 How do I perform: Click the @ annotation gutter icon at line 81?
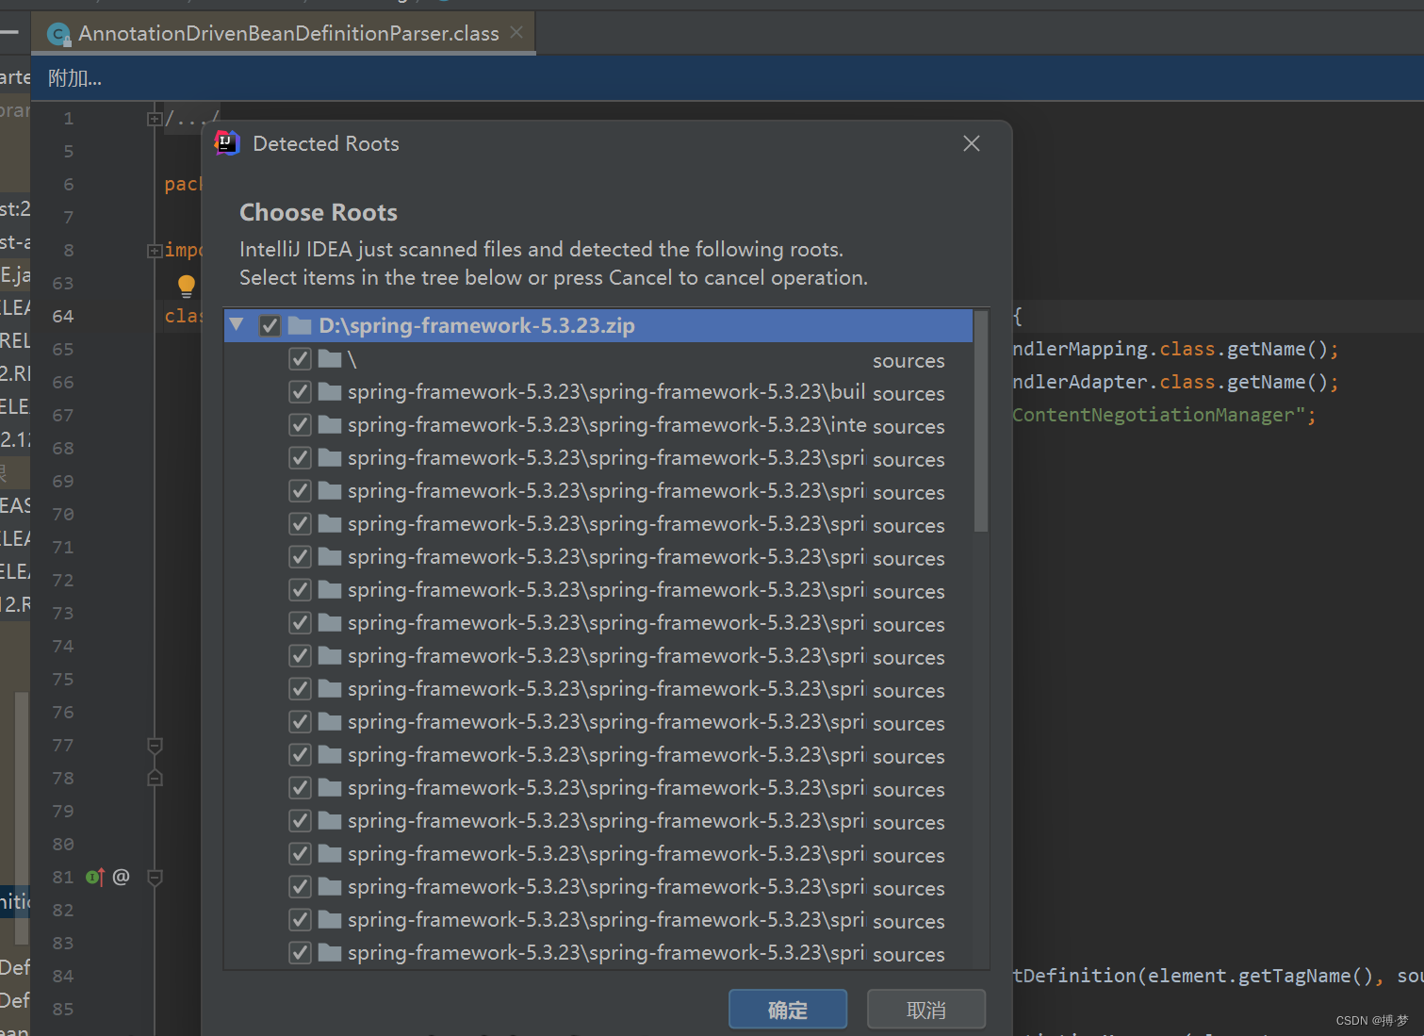coord(121,877)
